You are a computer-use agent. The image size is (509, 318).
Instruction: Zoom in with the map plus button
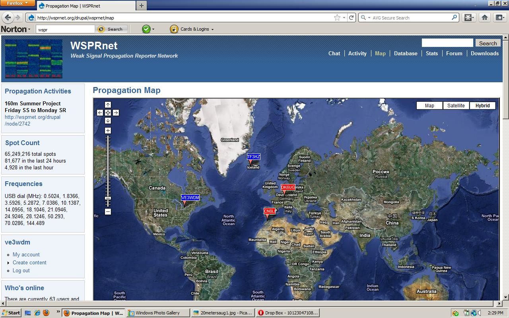[108, 130]
